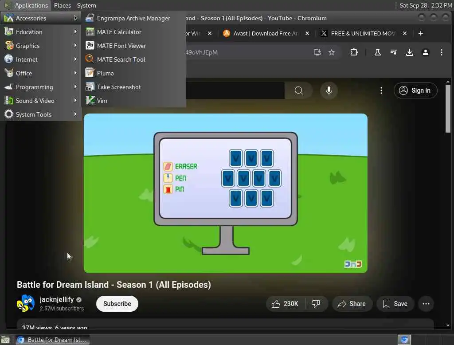
Task: Sign in to YouTube
Action: pyautogui.click(x=415, y=90)
